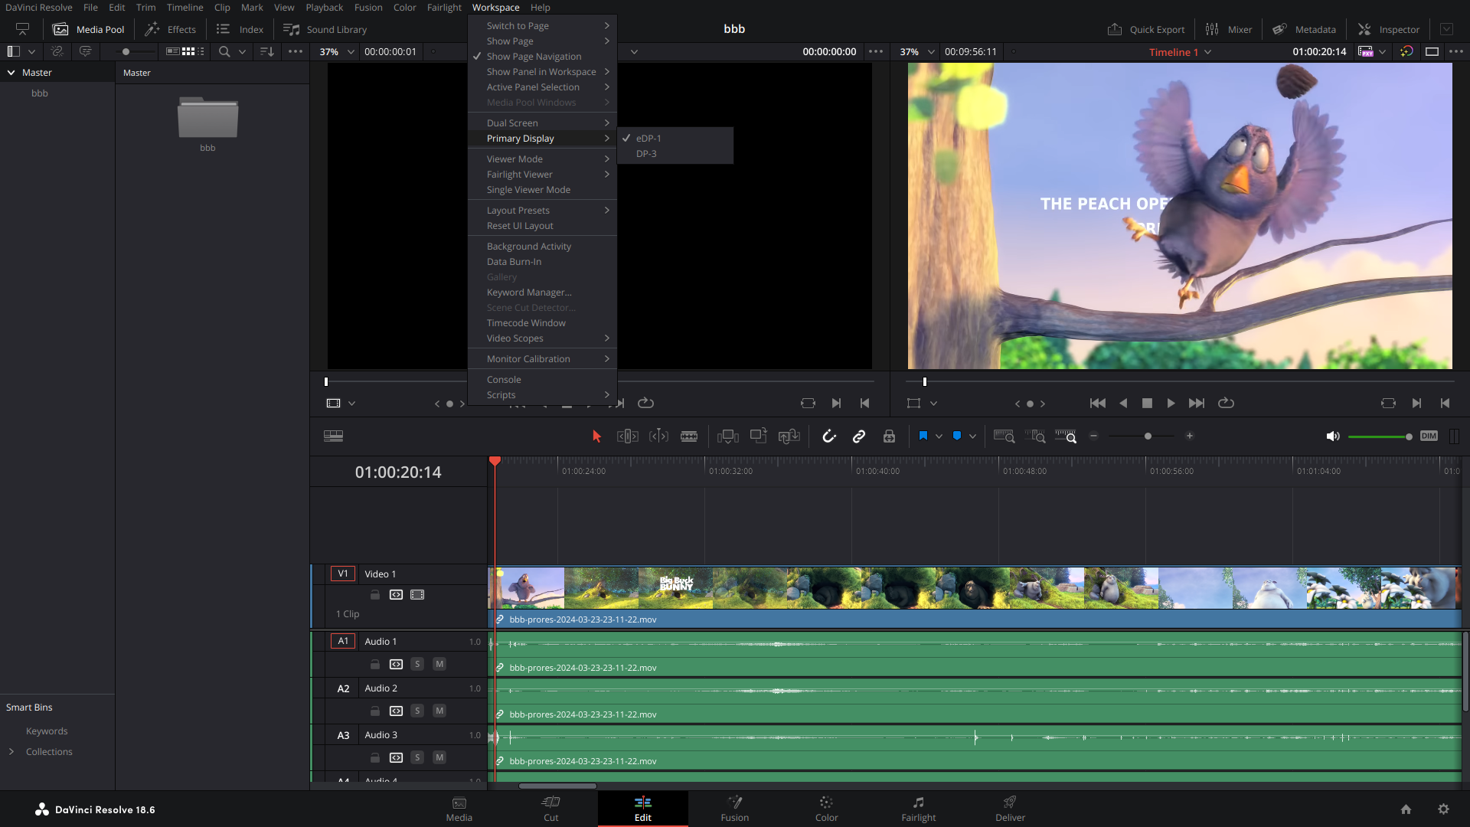
Task: Open media pool search options dropdown
Action: pos(242,52)
